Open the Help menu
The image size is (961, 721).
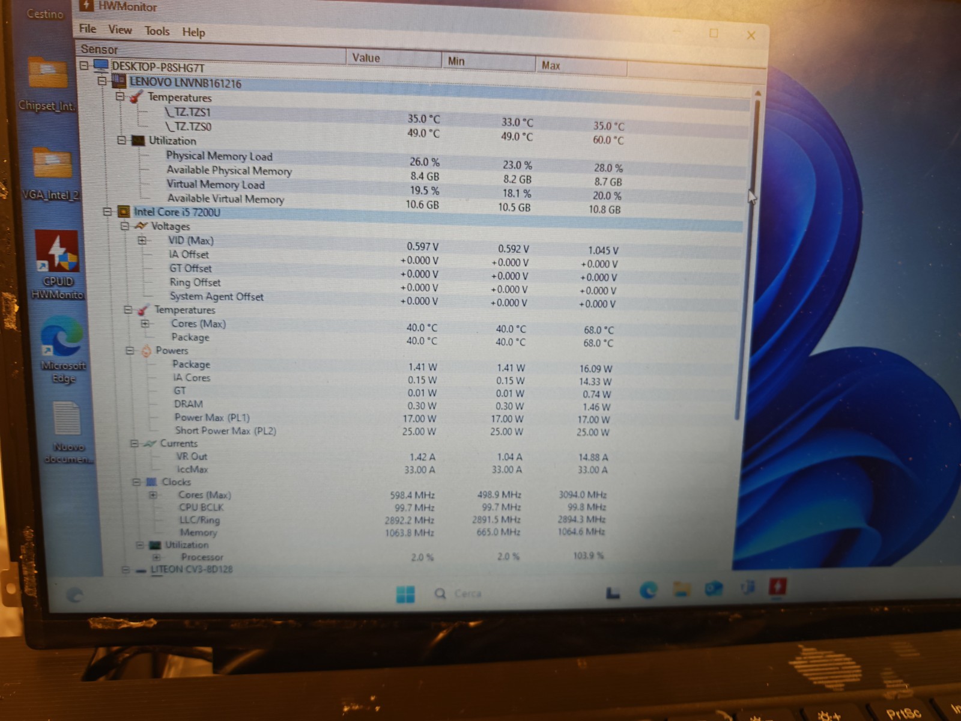point(193,32)
